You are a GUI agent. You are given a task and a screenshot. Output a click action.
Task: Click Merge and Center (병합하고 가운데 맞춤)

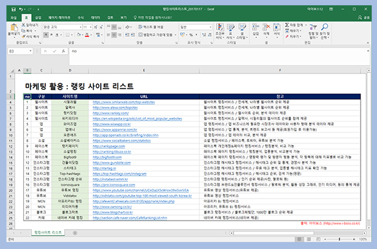click(x=156, y=34)
